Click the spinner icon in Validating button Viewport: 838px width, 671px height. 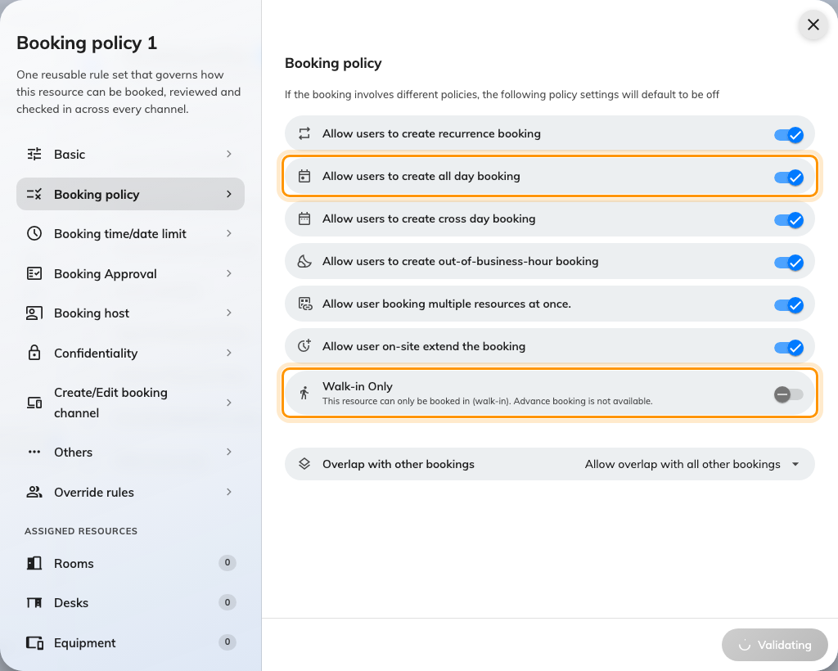click(745, 646)
